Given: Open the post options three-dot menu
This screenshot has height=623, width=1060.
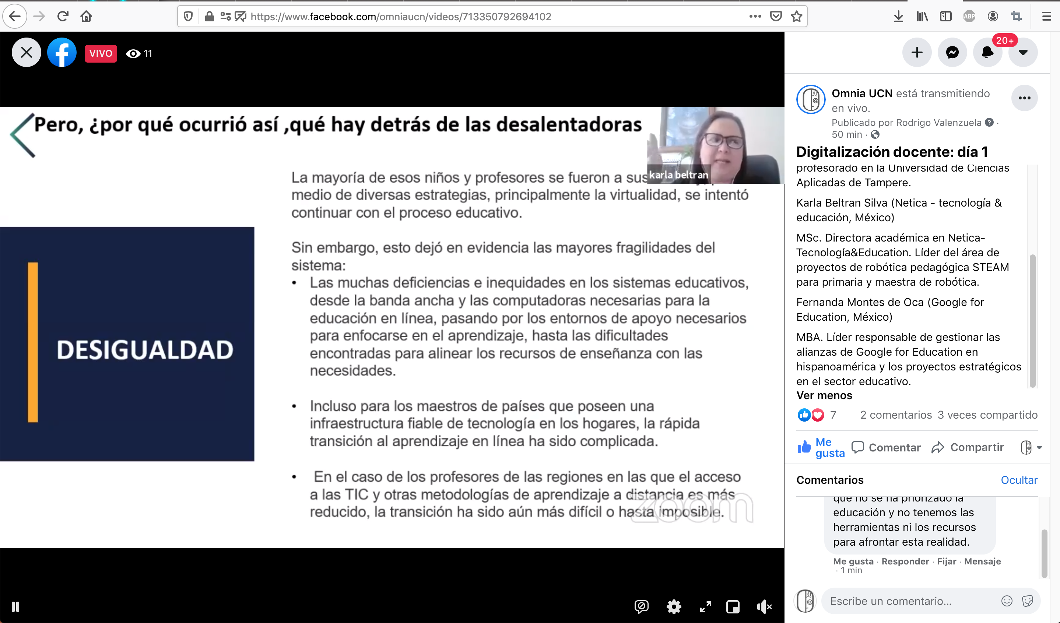Looking at the screenshot, I should (x=1024, y=98).
